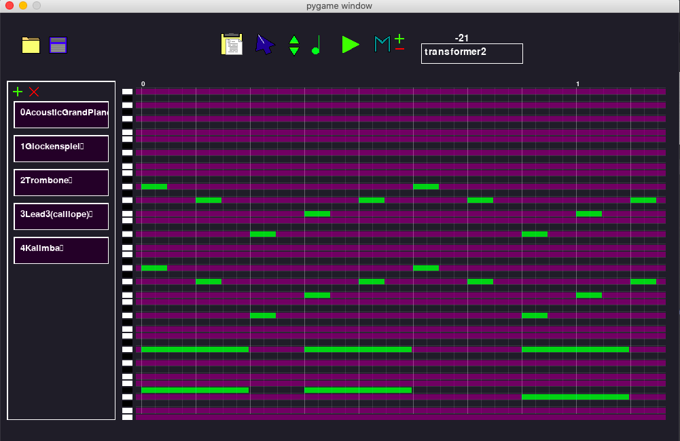Select the 4Kalimba track
This screenshot has width=680, height=441.
[x=61, y=250]
